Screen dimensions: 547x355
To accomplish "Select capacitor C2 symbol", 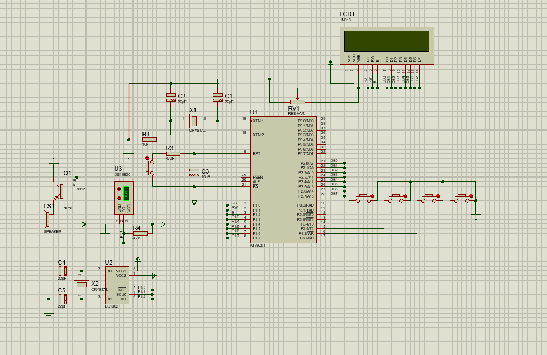I will click(170, 97).
